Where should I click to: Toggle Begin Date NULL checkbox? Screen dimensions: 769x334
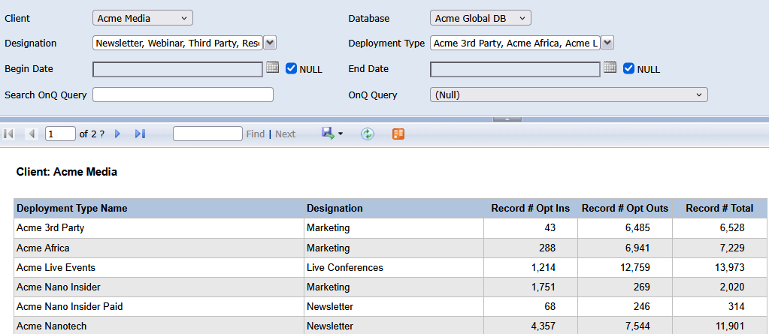pos(292,68)
